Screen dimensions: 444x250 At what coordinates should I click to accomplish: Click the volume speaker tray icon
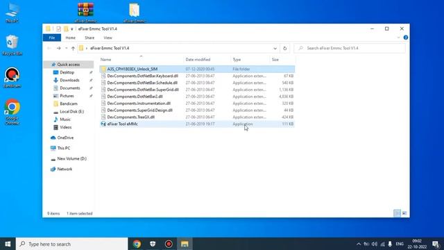375,244
